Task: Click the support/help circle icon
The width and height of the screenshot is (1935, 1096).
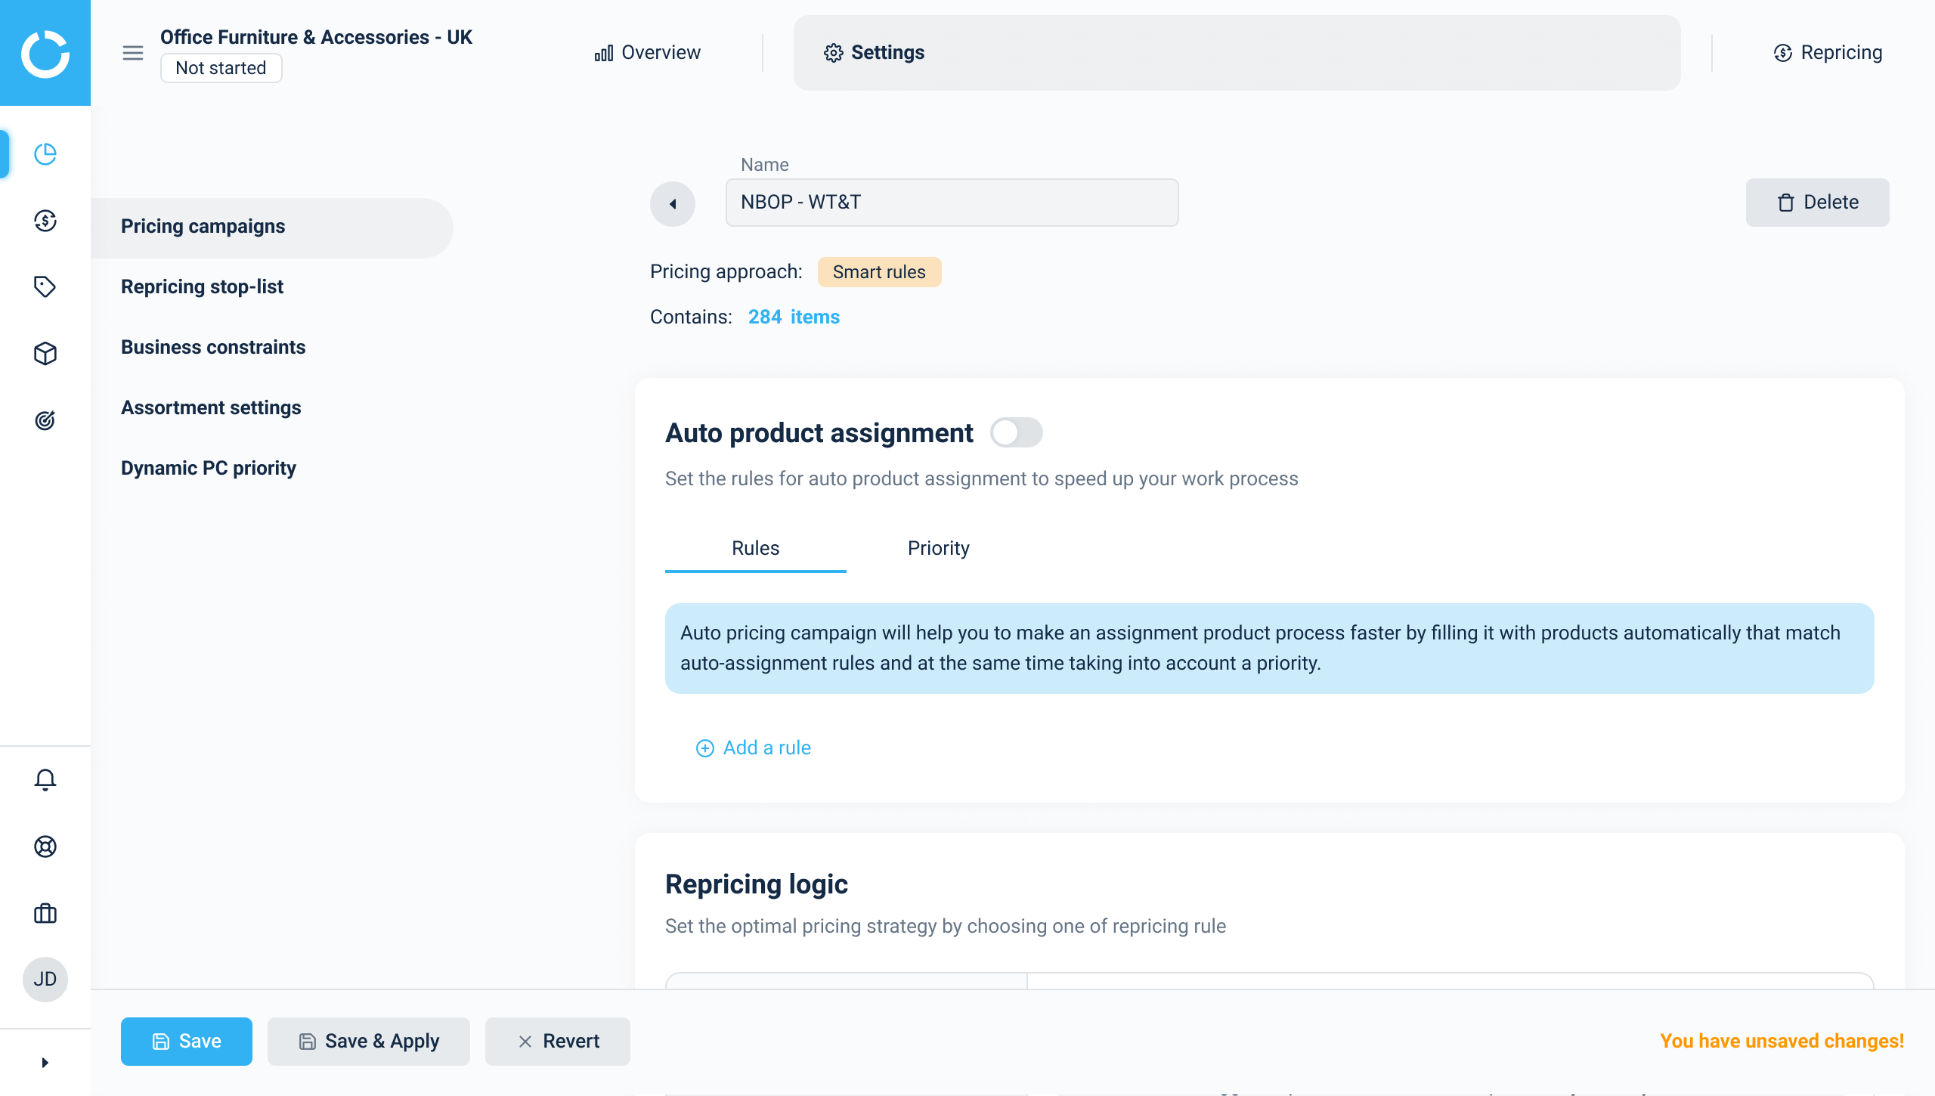Action: point(45,847)
